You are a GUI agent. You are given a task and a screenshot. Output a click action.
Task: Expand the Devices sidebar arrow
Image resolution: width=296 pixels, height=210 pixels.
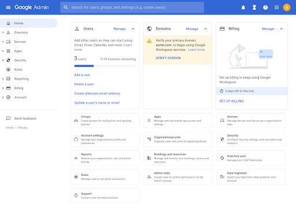[x=3, y=42]
